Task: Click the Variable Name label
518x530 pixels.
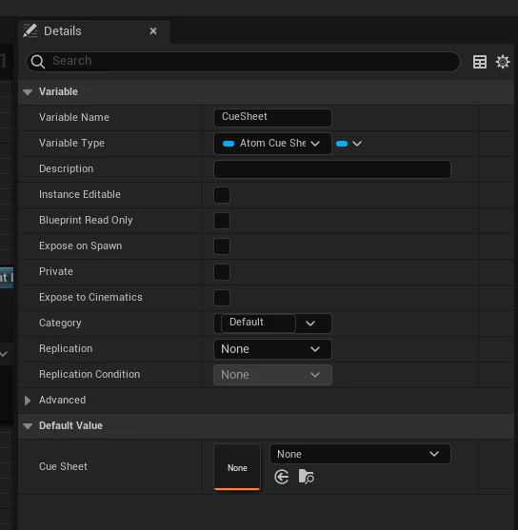Action: click(74, 117)
